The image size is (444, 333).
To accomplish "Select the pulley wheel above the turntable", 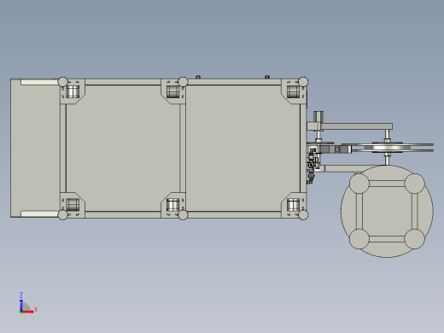I will pos(387,147).
